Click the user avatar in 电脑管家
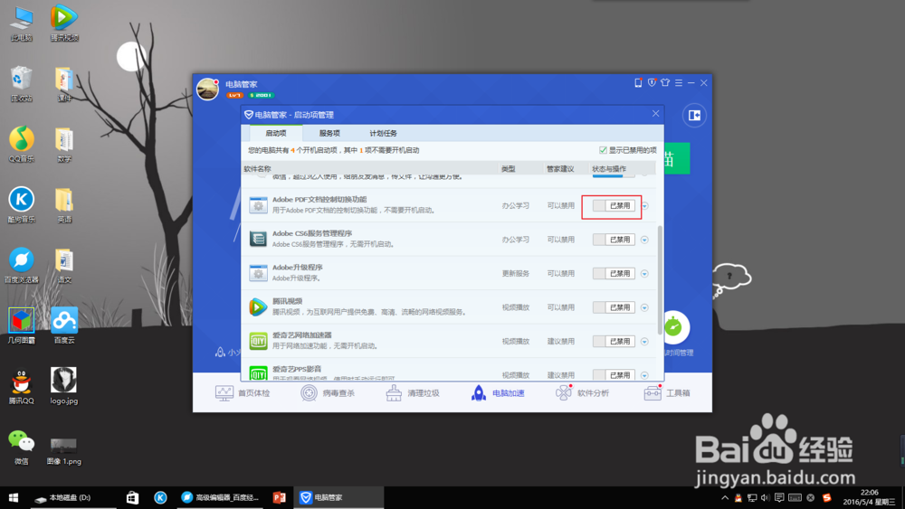This screenshot has width=905, height=509. (207, 90)
